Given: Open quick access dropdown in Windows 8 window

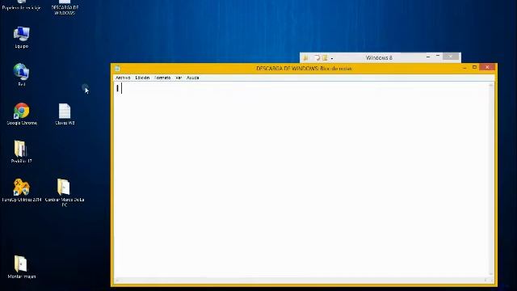Looking at the screenshot, I should tap(332, 58).
